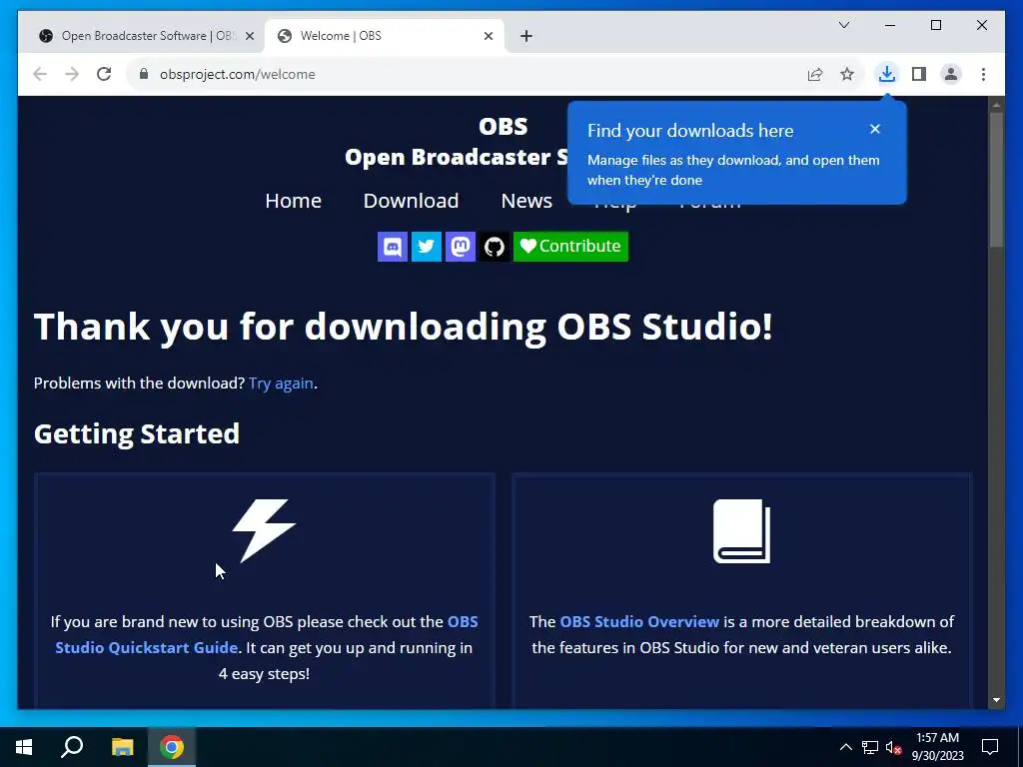The width and height of the screenshot is (1023, 767).
Task: Bookmark this page with the star icon
Action: 847,74
